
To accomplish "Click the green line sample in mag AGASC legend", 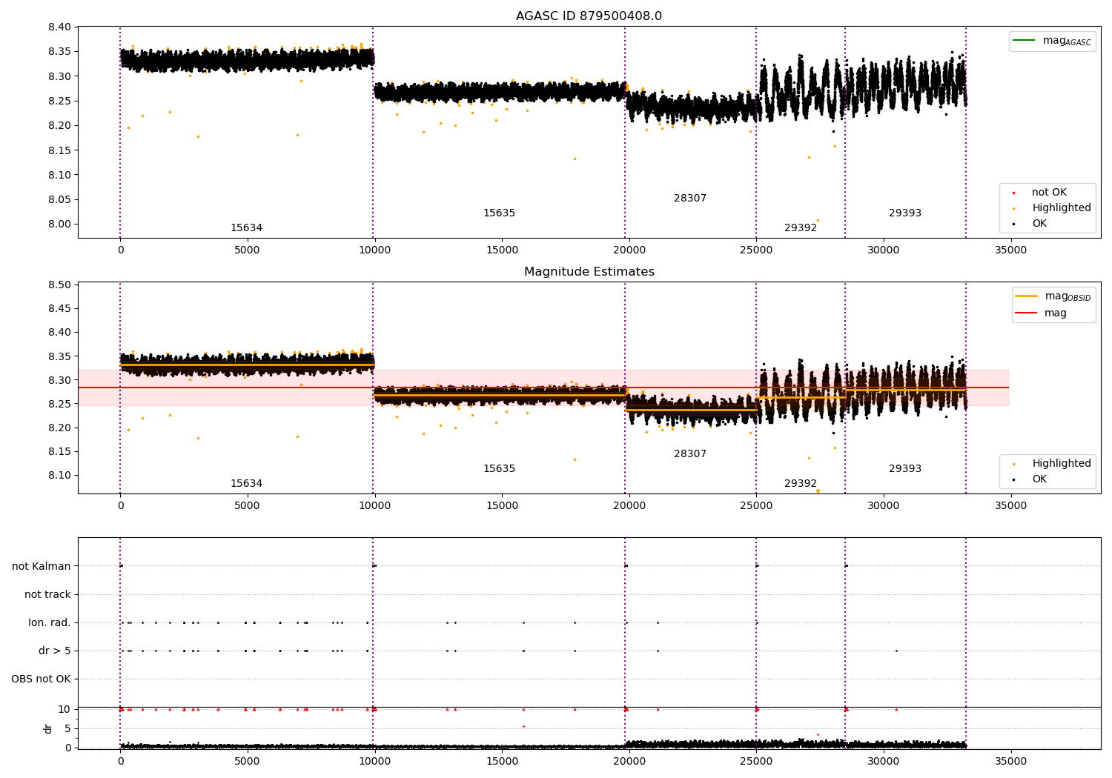I will point(1024,40).
